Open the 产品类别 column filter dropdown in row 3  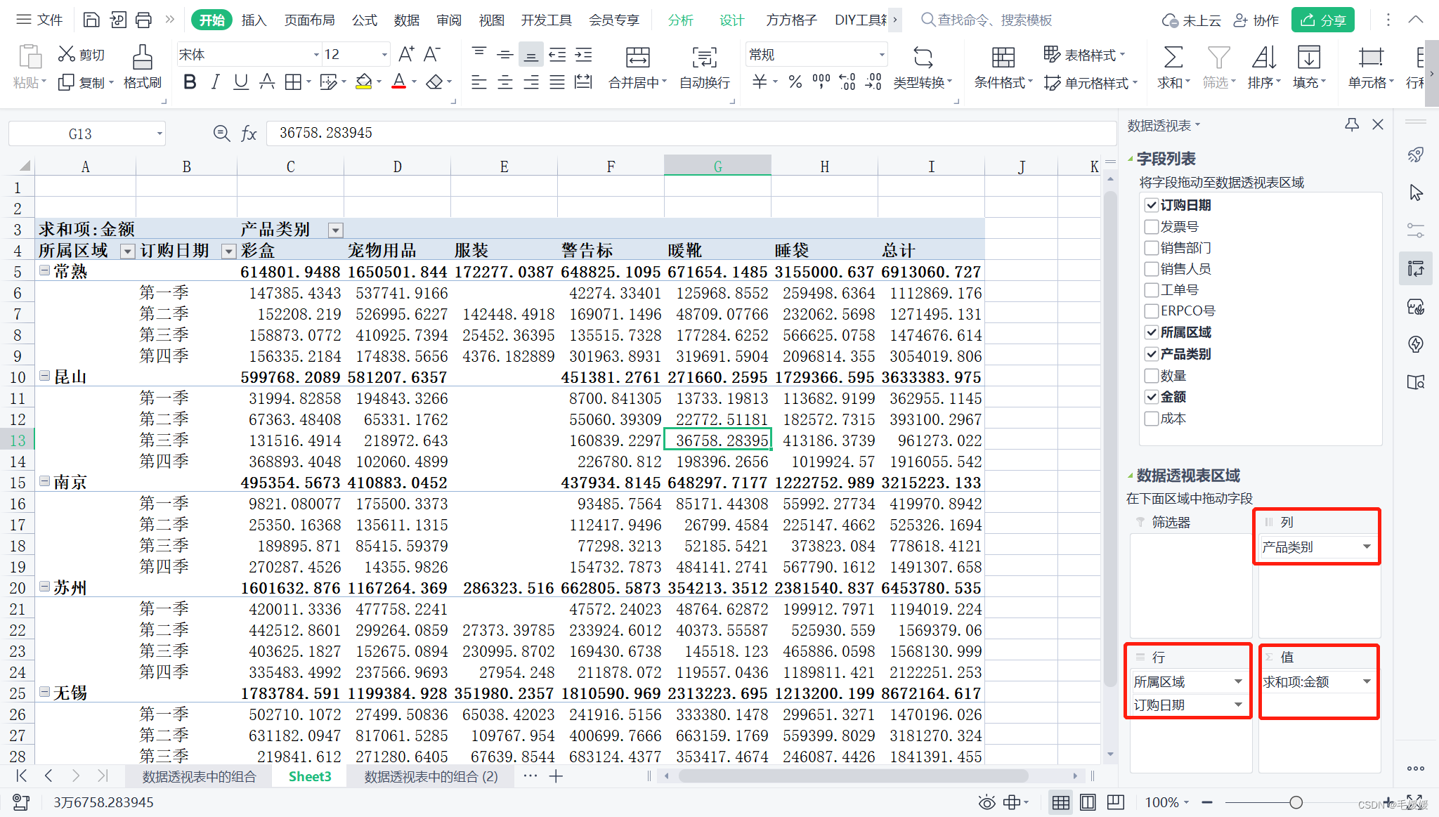tap(336, 230)
